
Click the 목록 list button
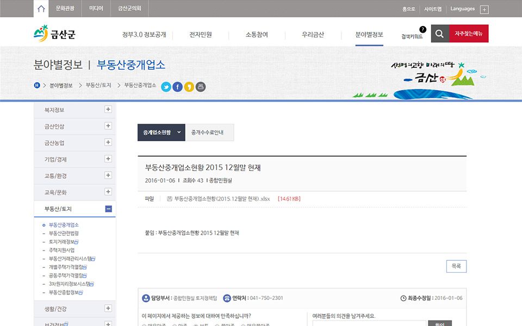(x=456, y=266)
